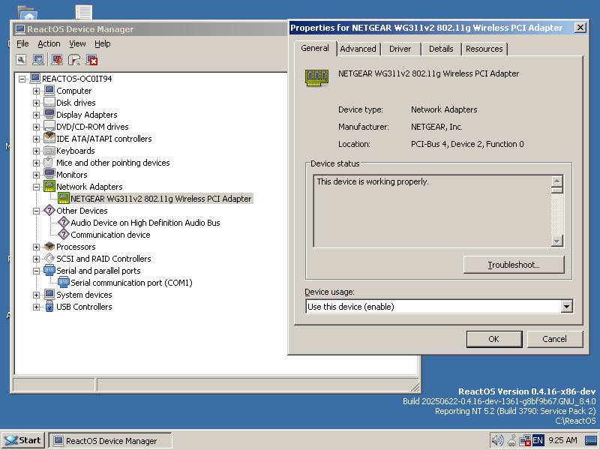Expand the USB Controllers node

click(x=36, y=307)
